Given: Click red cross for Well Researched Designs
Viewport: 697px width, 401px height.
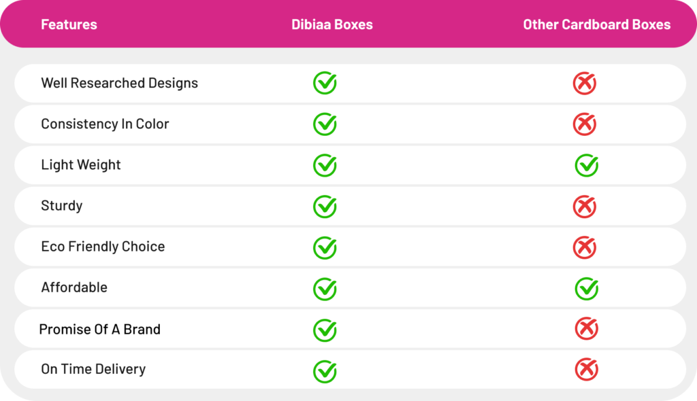Looking at the screenshot, I should coord(584,84).
